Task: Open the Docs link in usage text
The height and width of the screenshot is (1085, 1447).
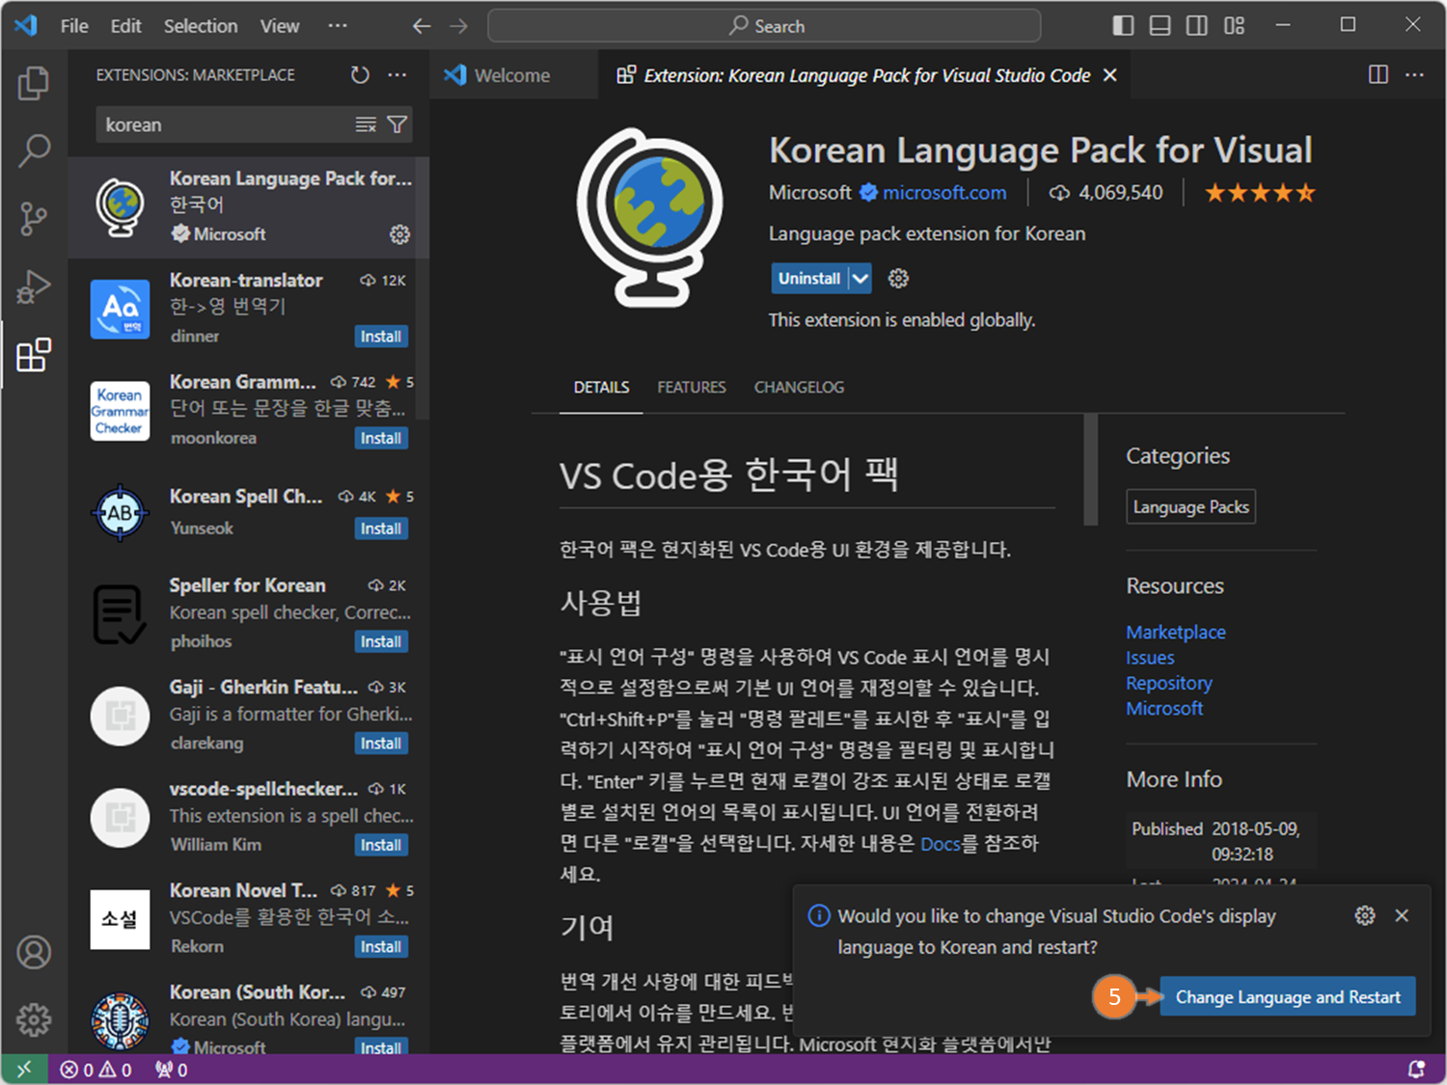Action: (941, 844)
